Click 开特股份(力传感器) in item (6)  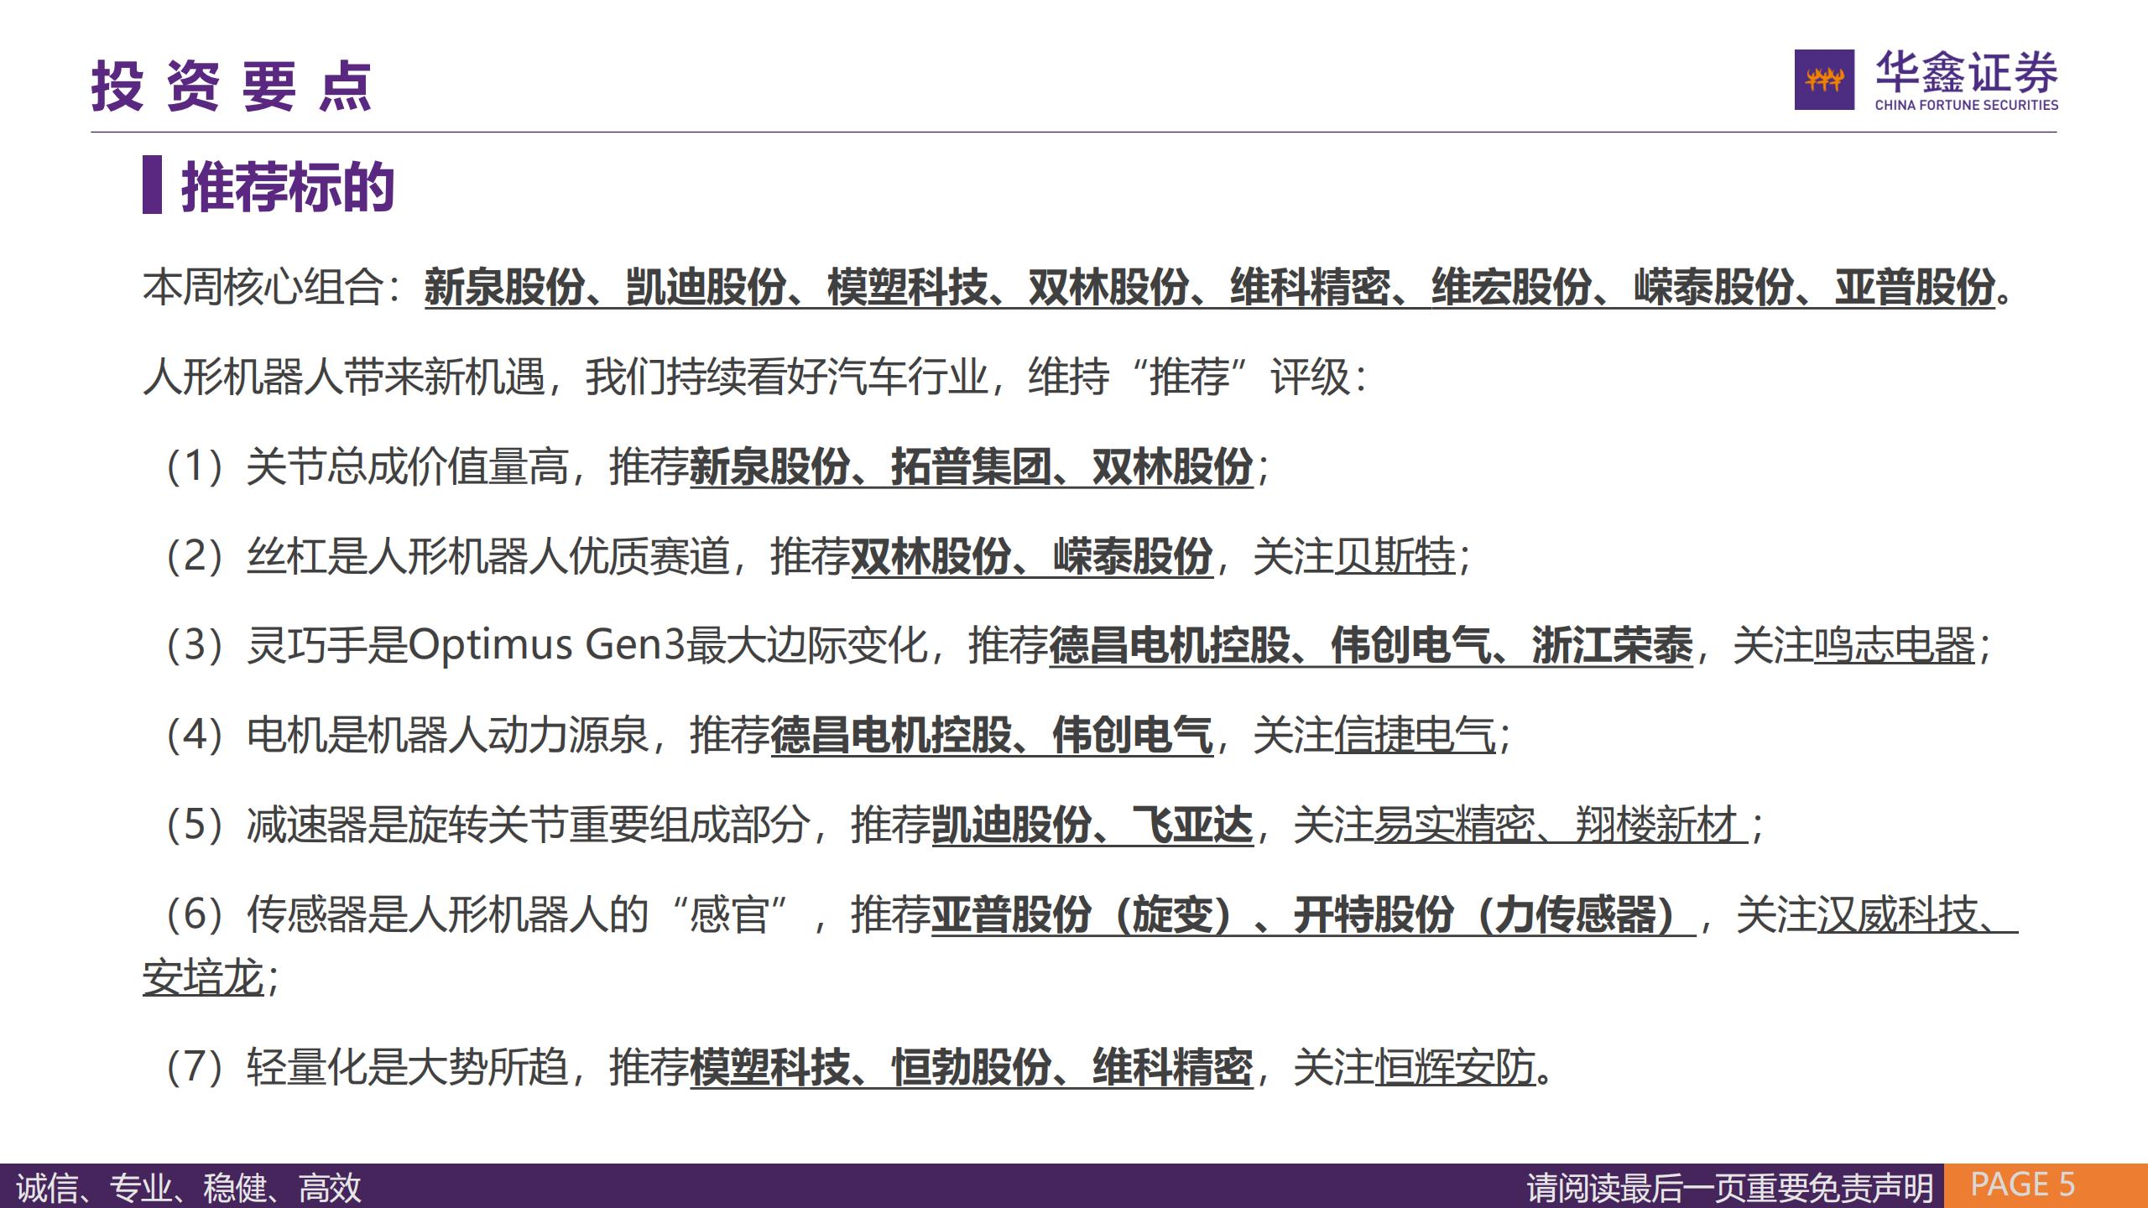[x=1488, y=914]
